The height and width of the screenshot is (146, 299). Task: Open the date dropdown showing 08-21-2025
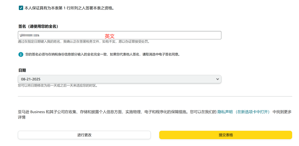[120, 79]
